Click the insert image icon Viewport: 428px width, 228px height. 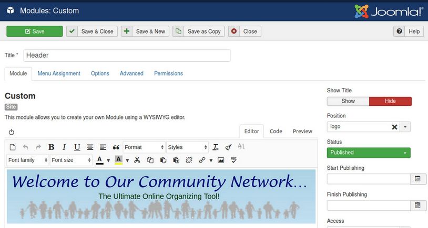(x=221, y=160)
